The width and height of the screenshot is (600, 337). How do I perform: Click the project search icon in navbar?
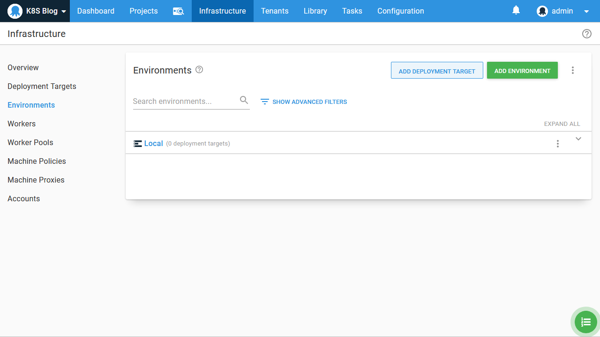tap(178, 11)
